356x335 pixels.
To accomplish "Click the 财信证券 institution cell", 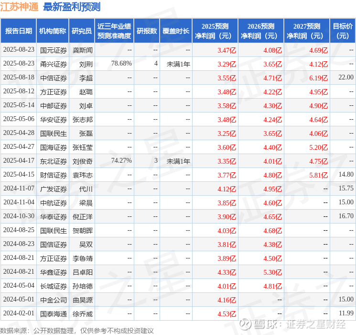I will [54, 175].
